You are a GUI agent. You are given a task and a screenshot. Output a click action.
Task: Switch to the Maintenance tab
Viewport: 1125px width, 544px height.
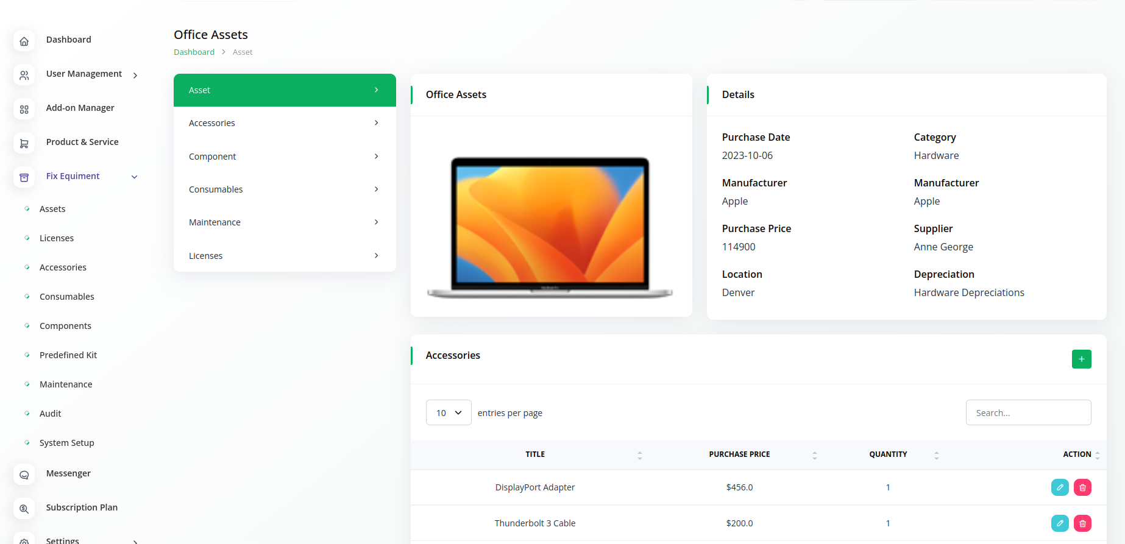pyautogui.click(x=285, y=222)
